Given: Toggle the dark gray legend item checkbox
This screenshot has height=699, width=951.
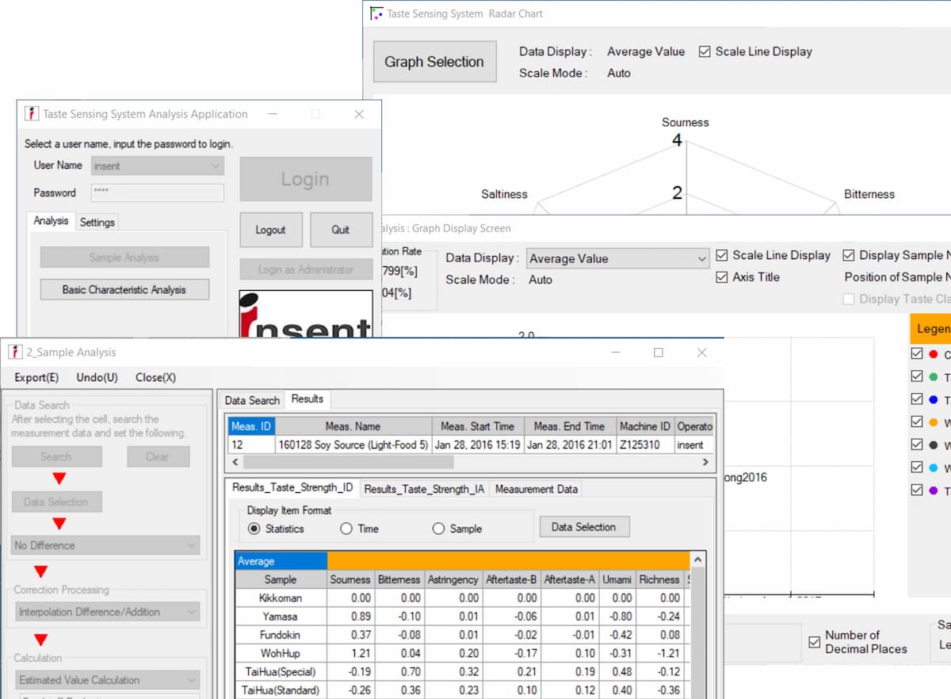Looking at the screenshot, I should pos(917,445).
